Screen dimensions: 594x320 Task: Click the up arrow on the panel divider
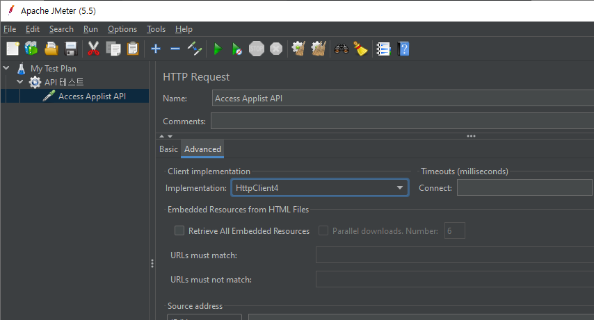point(162,136)
